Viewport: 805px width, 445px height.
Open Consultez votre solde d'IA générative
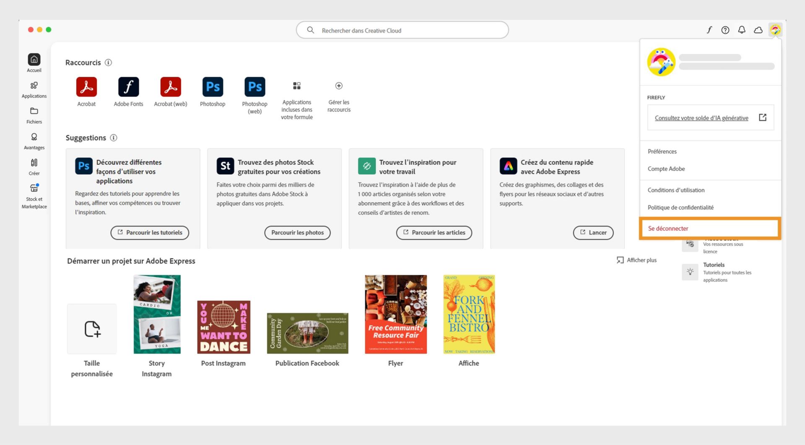(701, 118)
